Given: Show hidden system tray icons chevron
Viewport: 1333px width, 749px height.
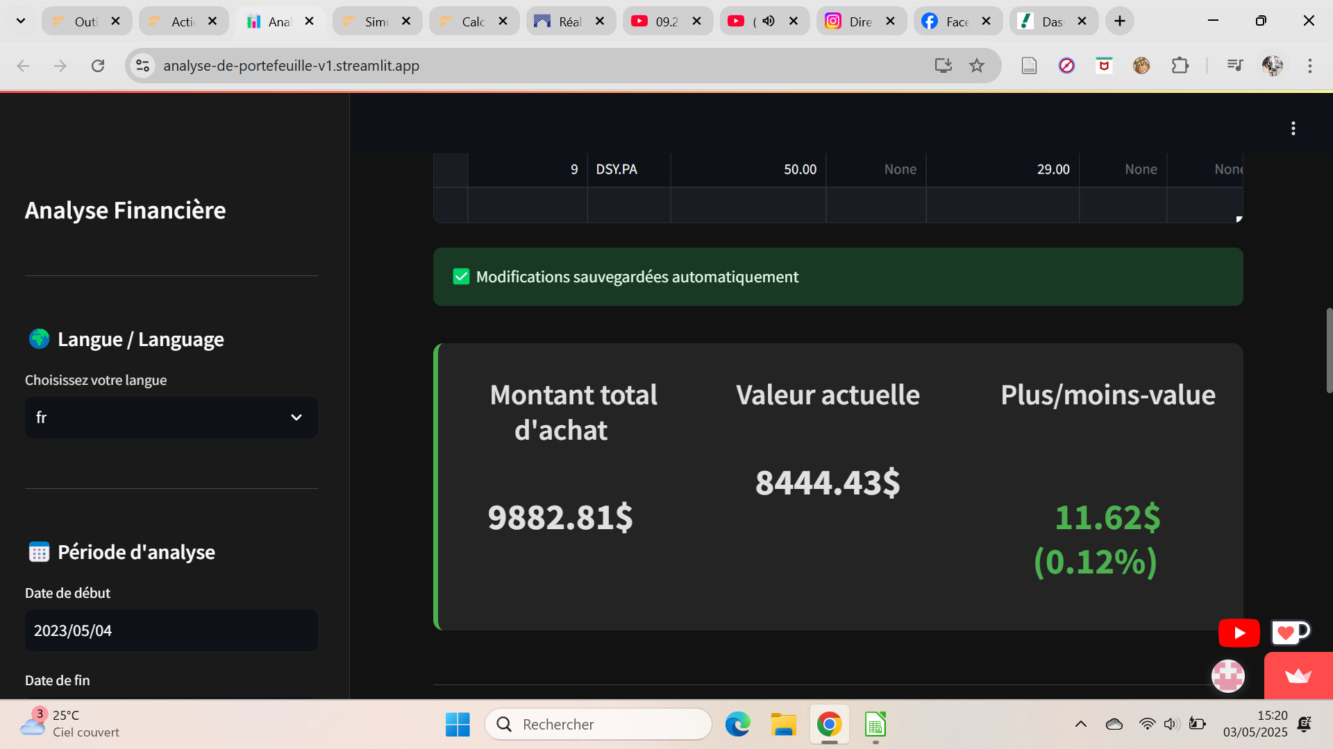Looking at the screenshot, I should [x=1080, y=725].
